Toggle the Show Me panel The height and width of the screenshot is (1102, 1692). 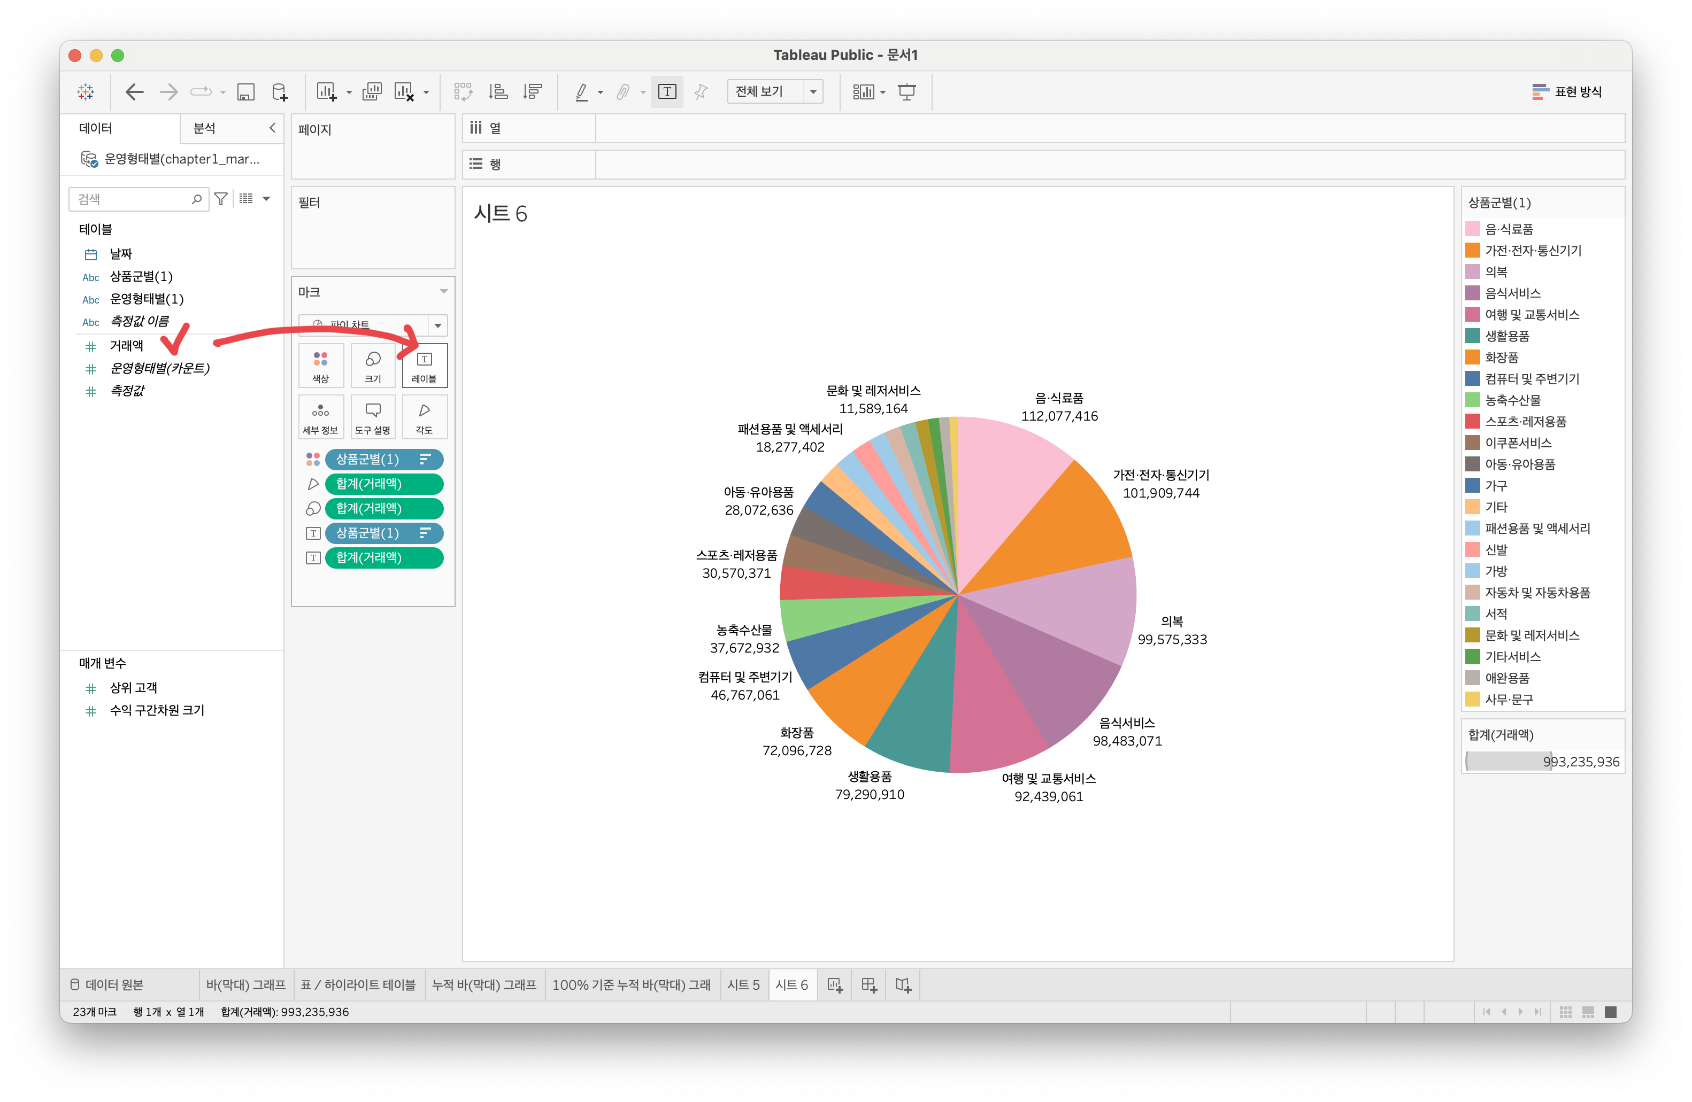[x=1567, y=92]
